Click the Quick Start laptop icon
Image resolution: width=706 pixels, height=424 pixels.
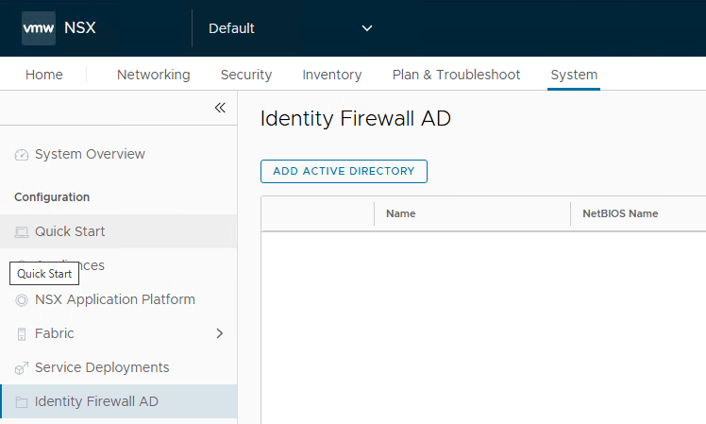point(22,232)
